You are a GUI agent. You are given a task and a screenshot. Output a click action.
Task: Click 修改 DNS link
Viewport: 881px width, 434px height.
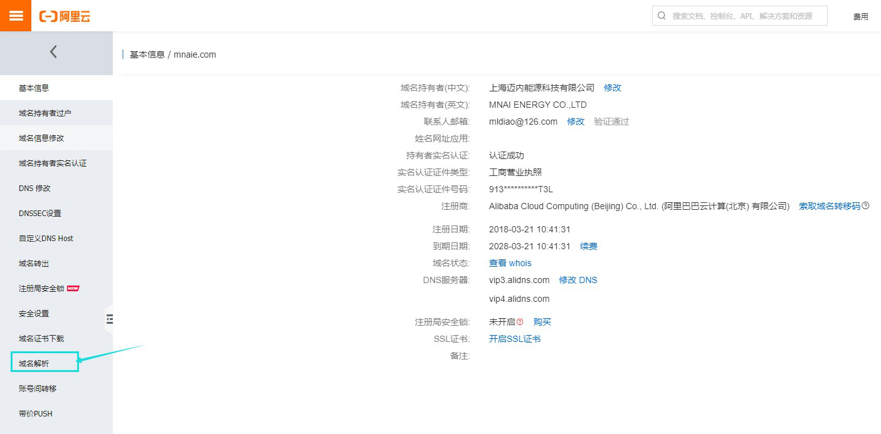(x=578, y=280)
